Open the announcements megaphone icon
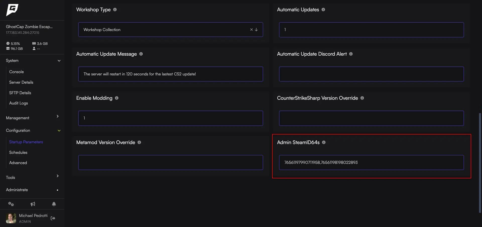Image resolution: width=482 pixels, height=227 pixels. point(32,204)
